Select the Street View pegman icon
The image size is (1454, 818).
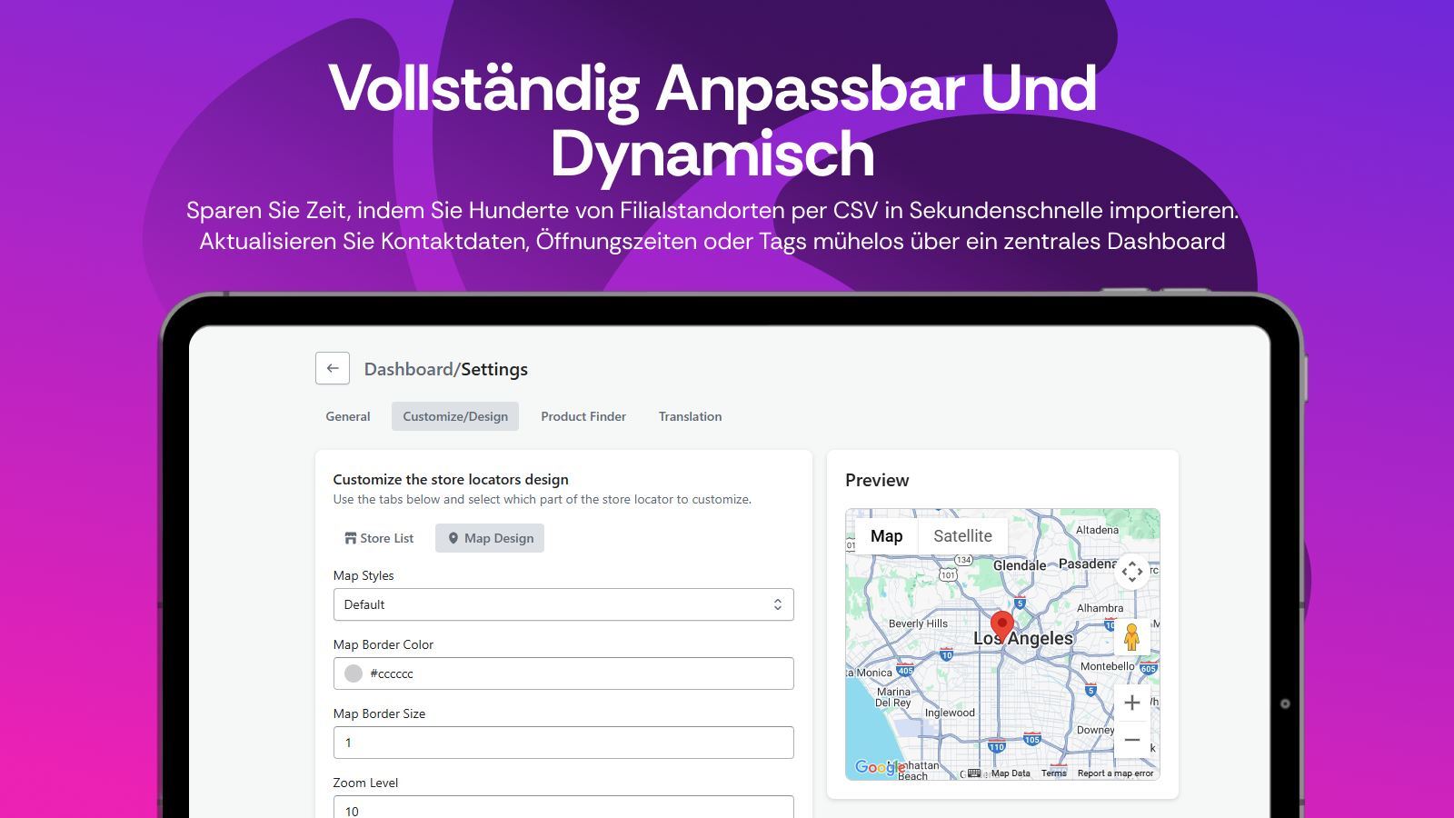pos(1132,637)
